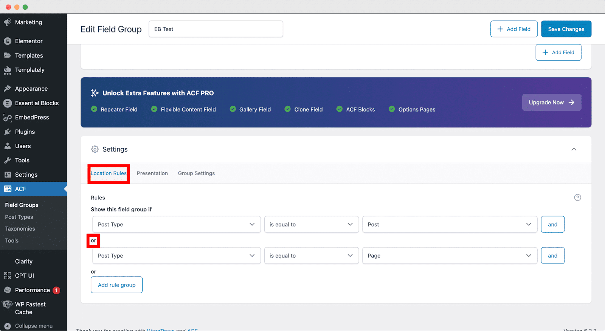Open second 'is equal to' operator dropdown
Screen dimensions: 605x331
[x=312, y=256]
